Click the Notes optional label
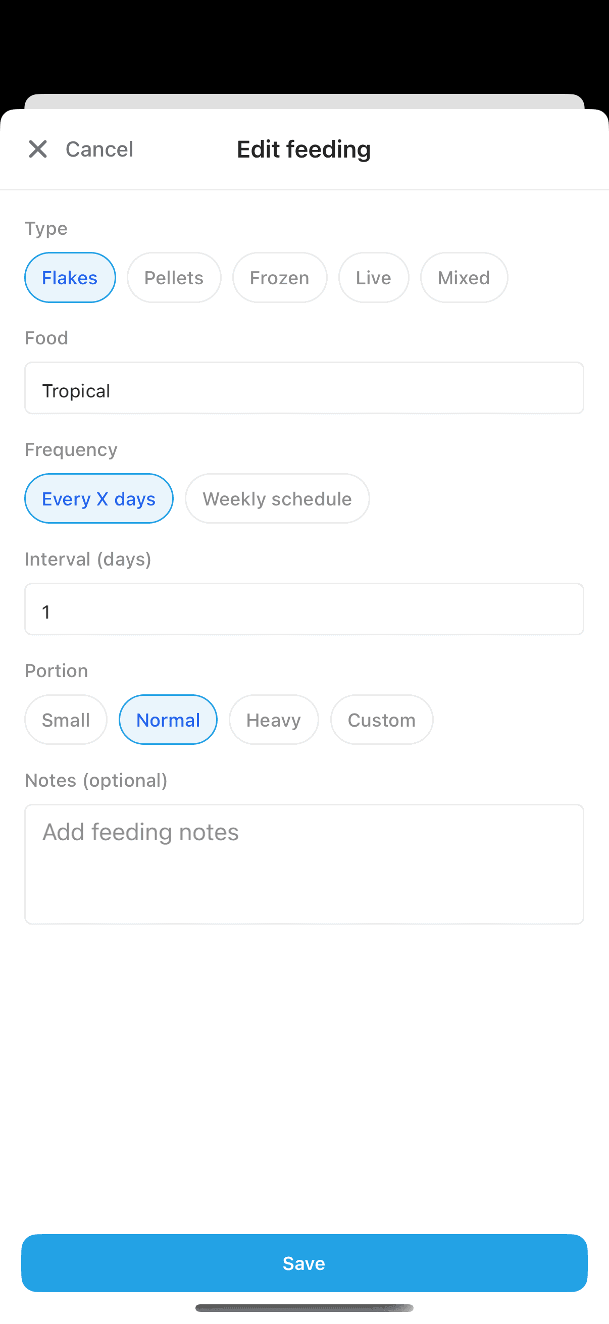Image resolution: width=609 pixels, height=1324 pixels. [x=95, y=780]
